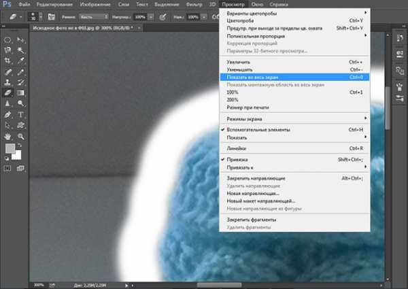Click the white background color swatch
Viewport: 408px width, 289px height.
tap(18, 156)
